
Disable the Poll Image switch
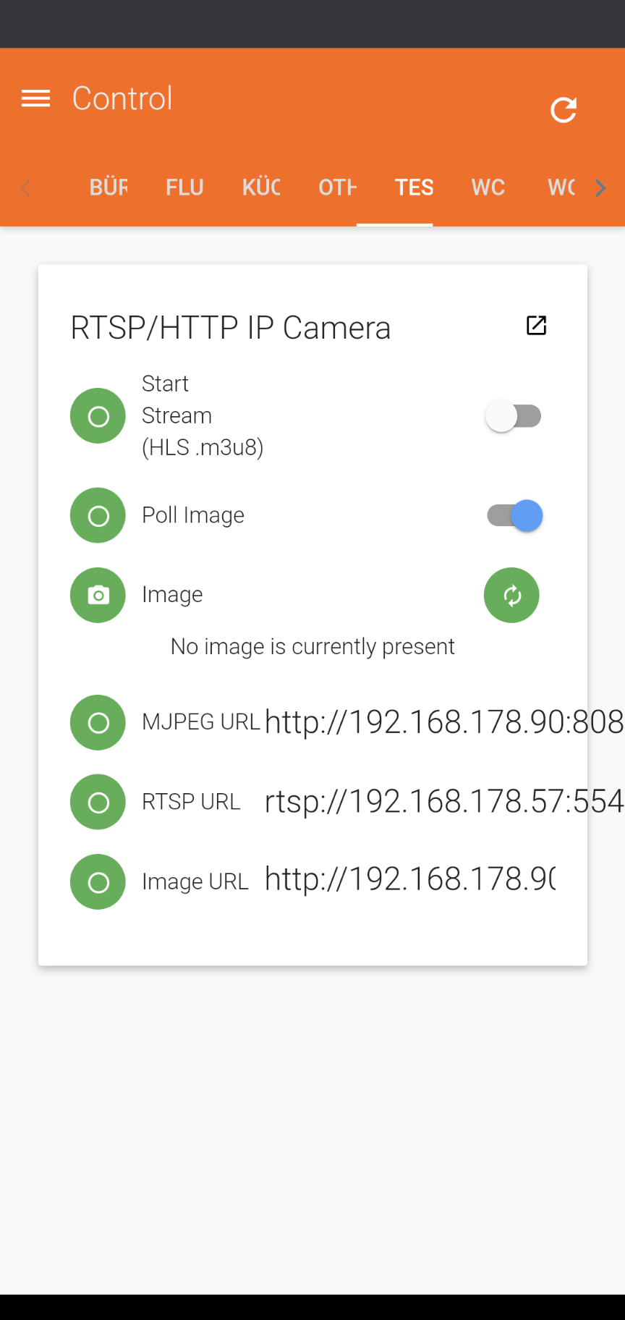point(515,516)
